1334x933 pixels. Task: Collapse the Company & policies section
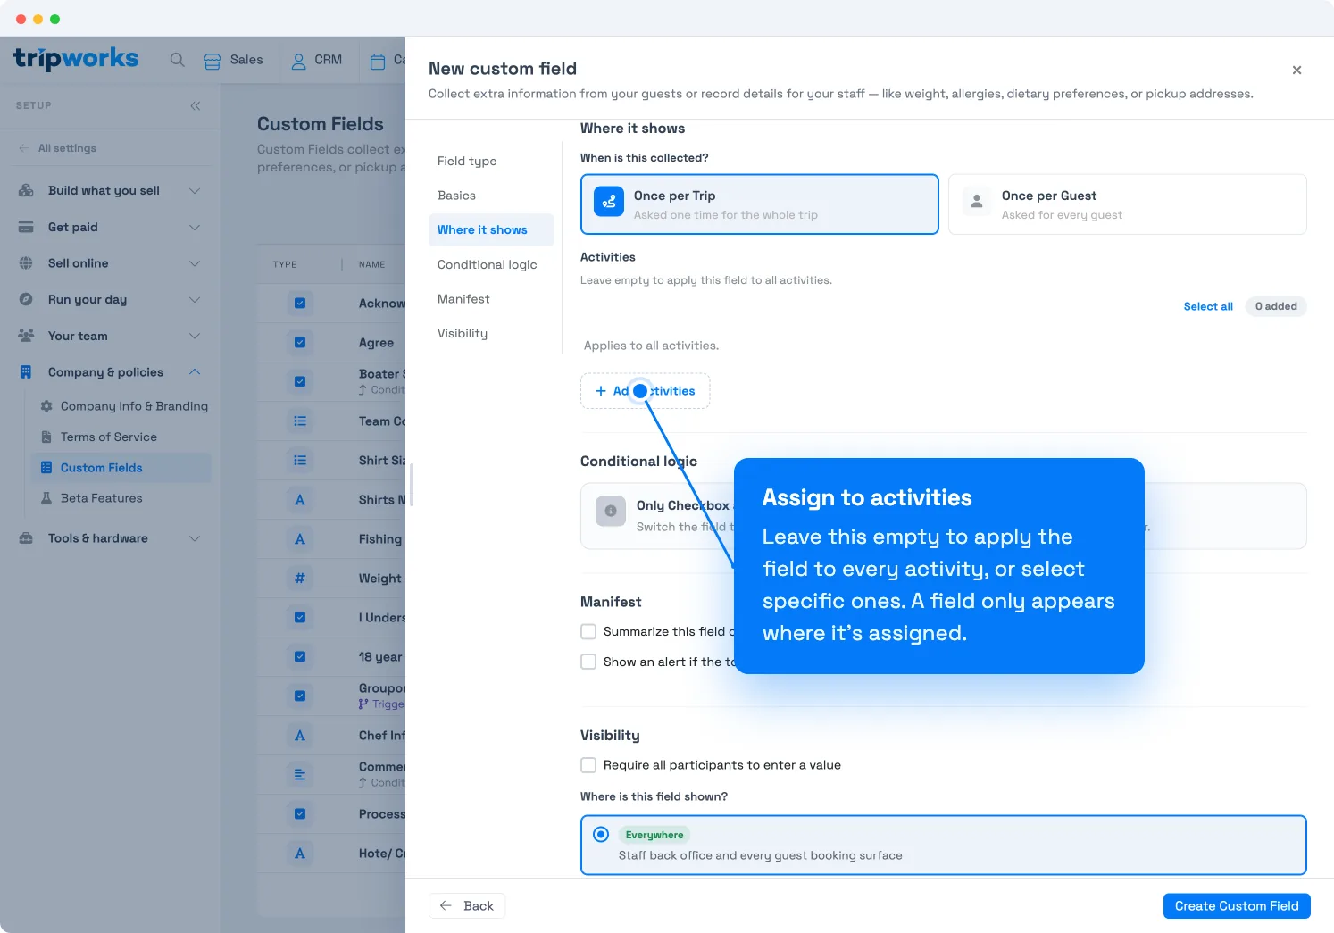pyautogui.click(x=195, y=372)
